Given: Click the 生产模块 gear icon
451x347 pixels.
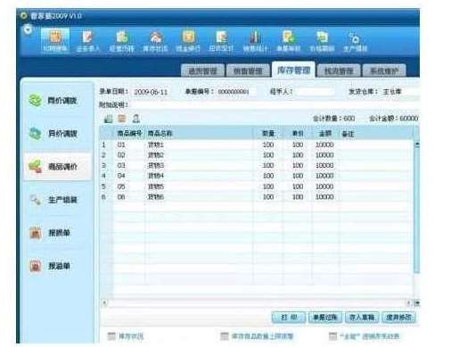Looking at the screenshot, I should (356, 41).
